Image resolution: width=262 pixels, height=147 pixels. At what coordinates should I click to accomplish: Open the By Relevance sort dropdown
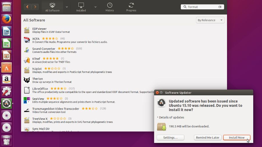click(x=210, y=20)
